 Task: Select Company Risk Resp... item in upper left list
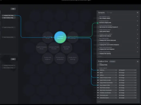point(9,16)
